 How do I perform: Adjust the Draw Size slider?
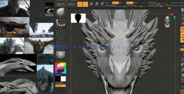(x=157, y=5)
